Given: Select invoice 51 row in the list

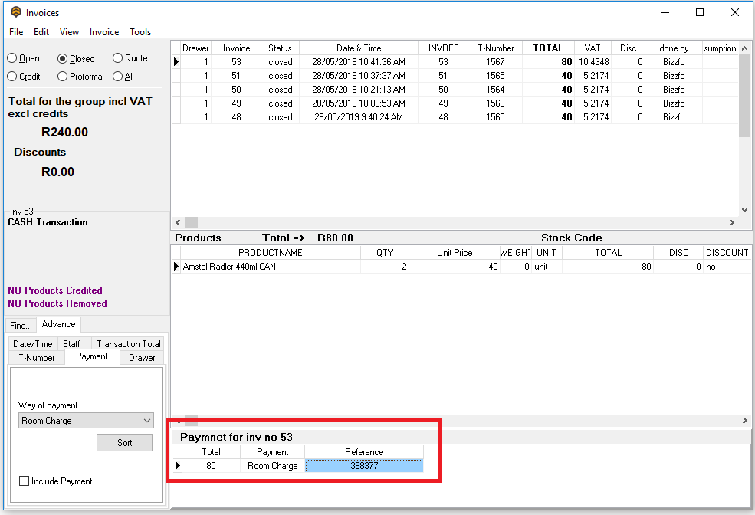Looking at the screenshot, I should pos(236,76).
